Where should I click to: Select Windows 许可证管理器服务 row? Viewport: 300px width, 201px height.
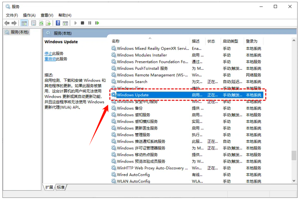186,148
